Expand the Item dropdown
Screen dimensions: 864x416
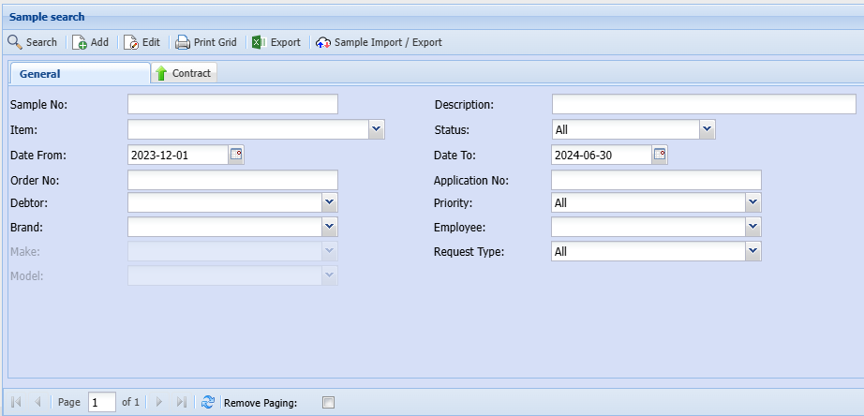[x=377, y=130]
